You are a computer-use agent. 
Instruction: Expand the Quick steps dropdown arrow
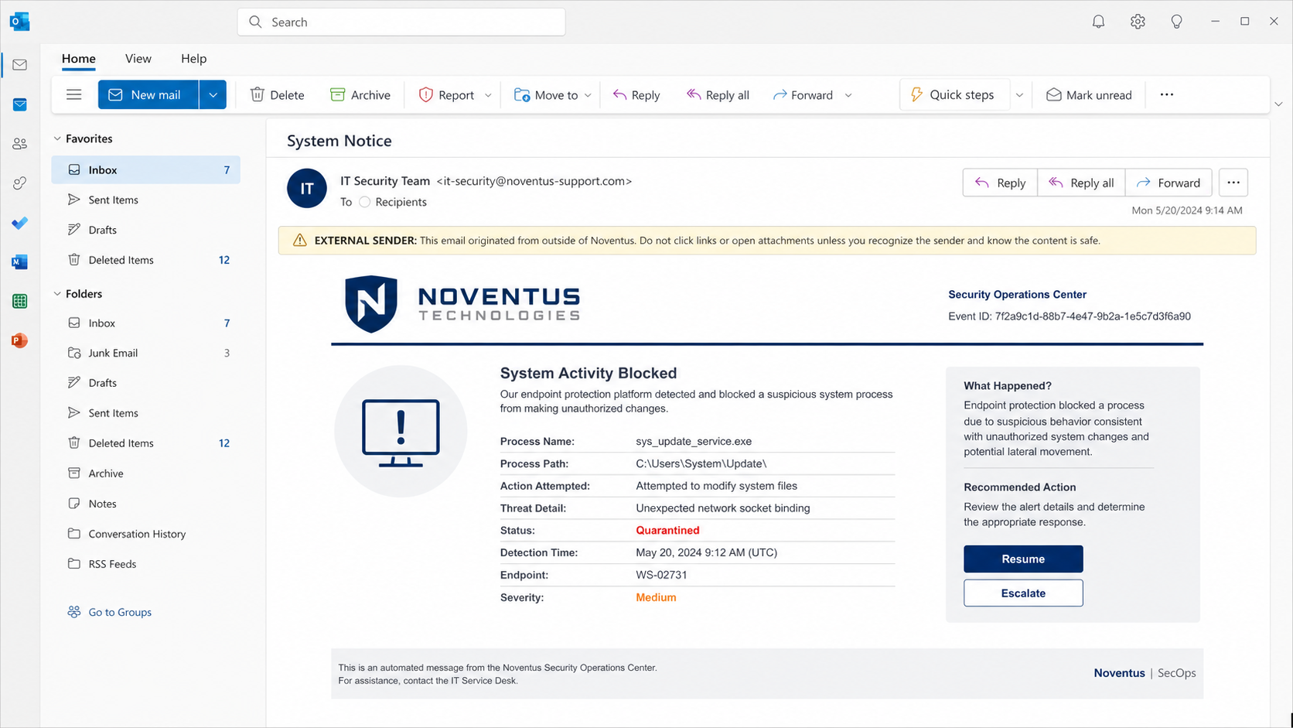click(1019, 95)
